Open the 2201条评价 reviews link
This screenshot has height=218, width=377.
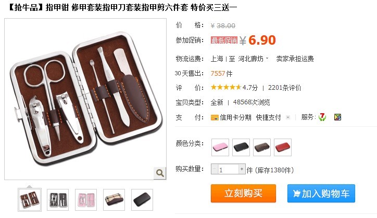[285, 88]
